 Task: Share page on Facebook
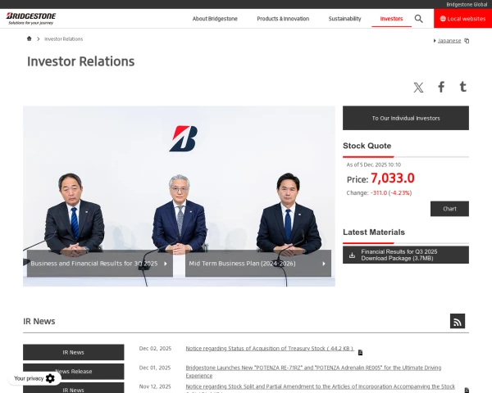[441, 87]
